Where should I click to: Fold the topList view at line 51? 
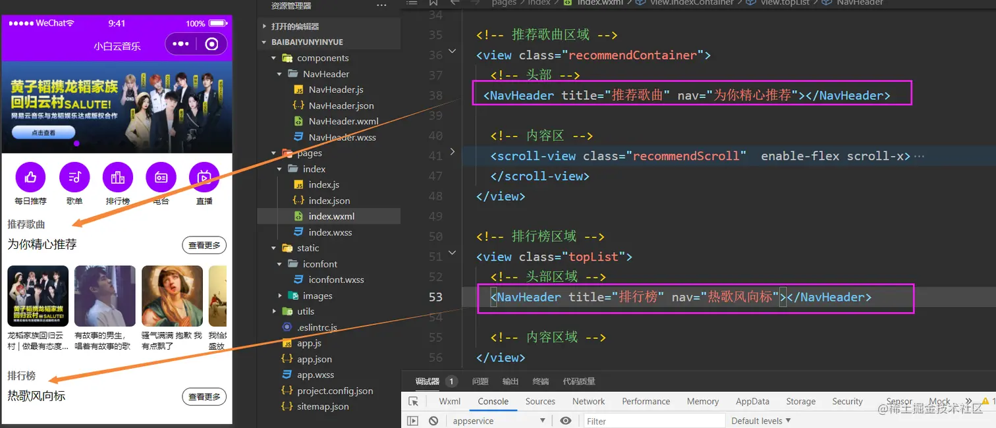click(452, 252)
